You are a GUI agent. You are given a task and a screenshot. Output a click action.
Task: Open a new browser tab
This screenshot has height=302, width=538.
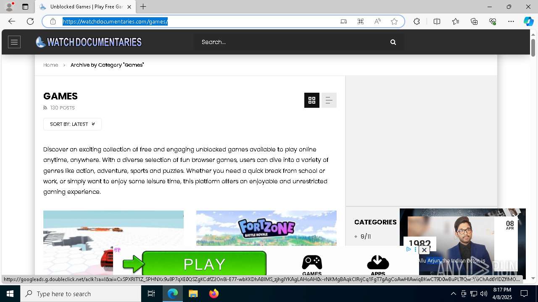[x=143, y=7]
